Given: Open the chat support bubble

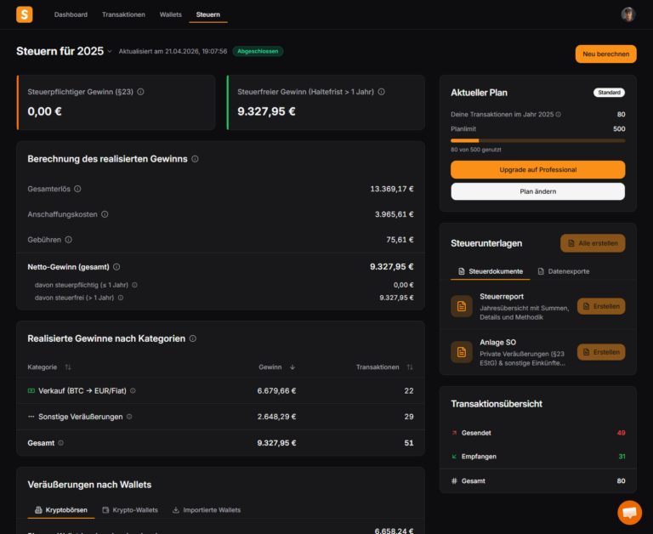Looking at the screenshot, I should (x=630, y=513).
